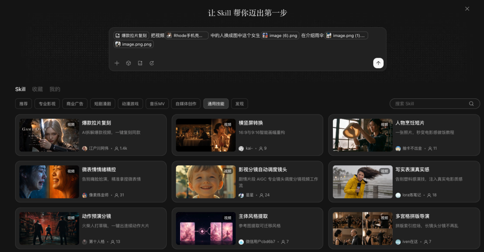Click the 主体风格提取 card title

click(x=253, y=216)
